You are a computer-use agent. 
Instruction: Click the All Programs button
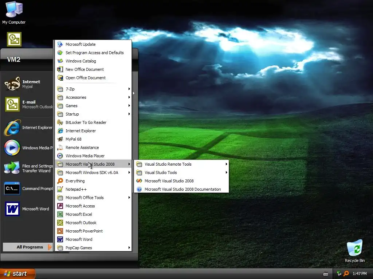tap(27, 247)
